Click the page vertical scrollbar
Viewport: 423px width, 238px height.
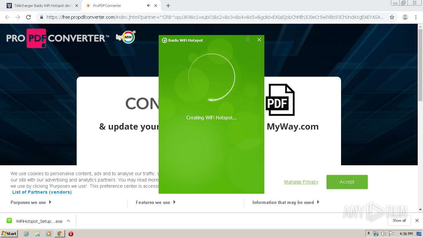(x=420, y=64)
